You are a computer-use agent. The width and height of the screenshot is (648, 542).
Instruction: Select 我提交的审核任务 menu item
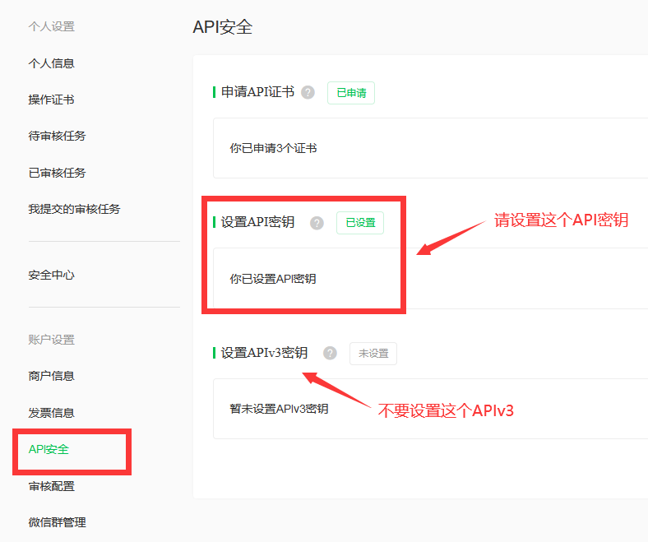(x=74, y=209)
